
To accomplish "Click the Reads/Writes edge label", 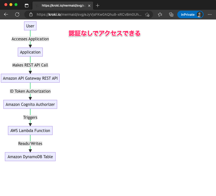I will (30, 143).
